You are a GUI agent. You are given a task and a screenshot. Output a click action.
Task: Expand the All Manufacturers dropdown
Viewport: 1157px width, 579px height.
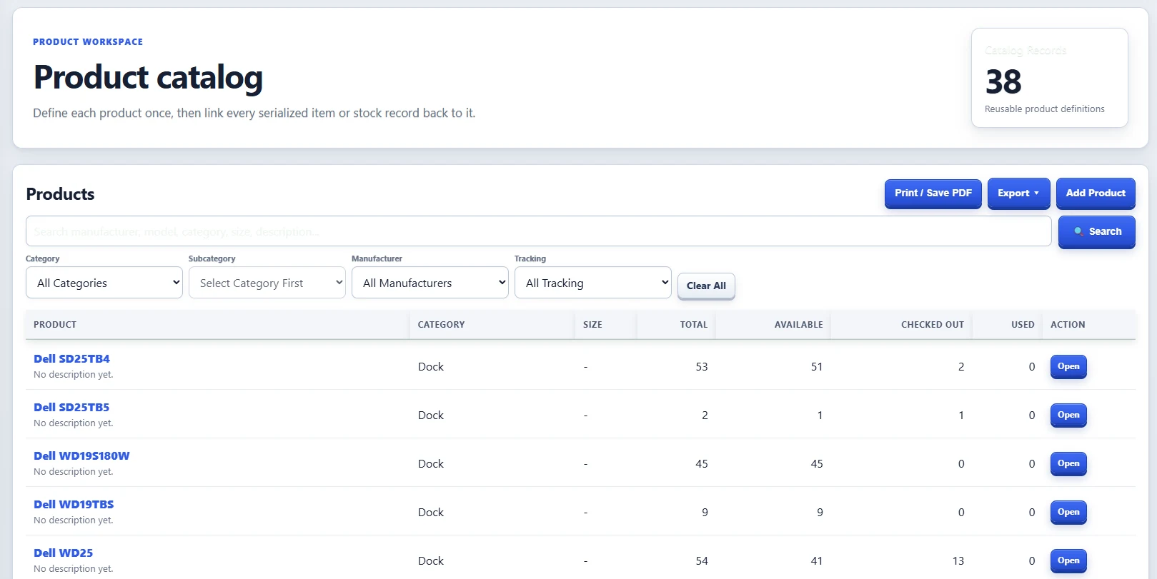click(430, 283)
